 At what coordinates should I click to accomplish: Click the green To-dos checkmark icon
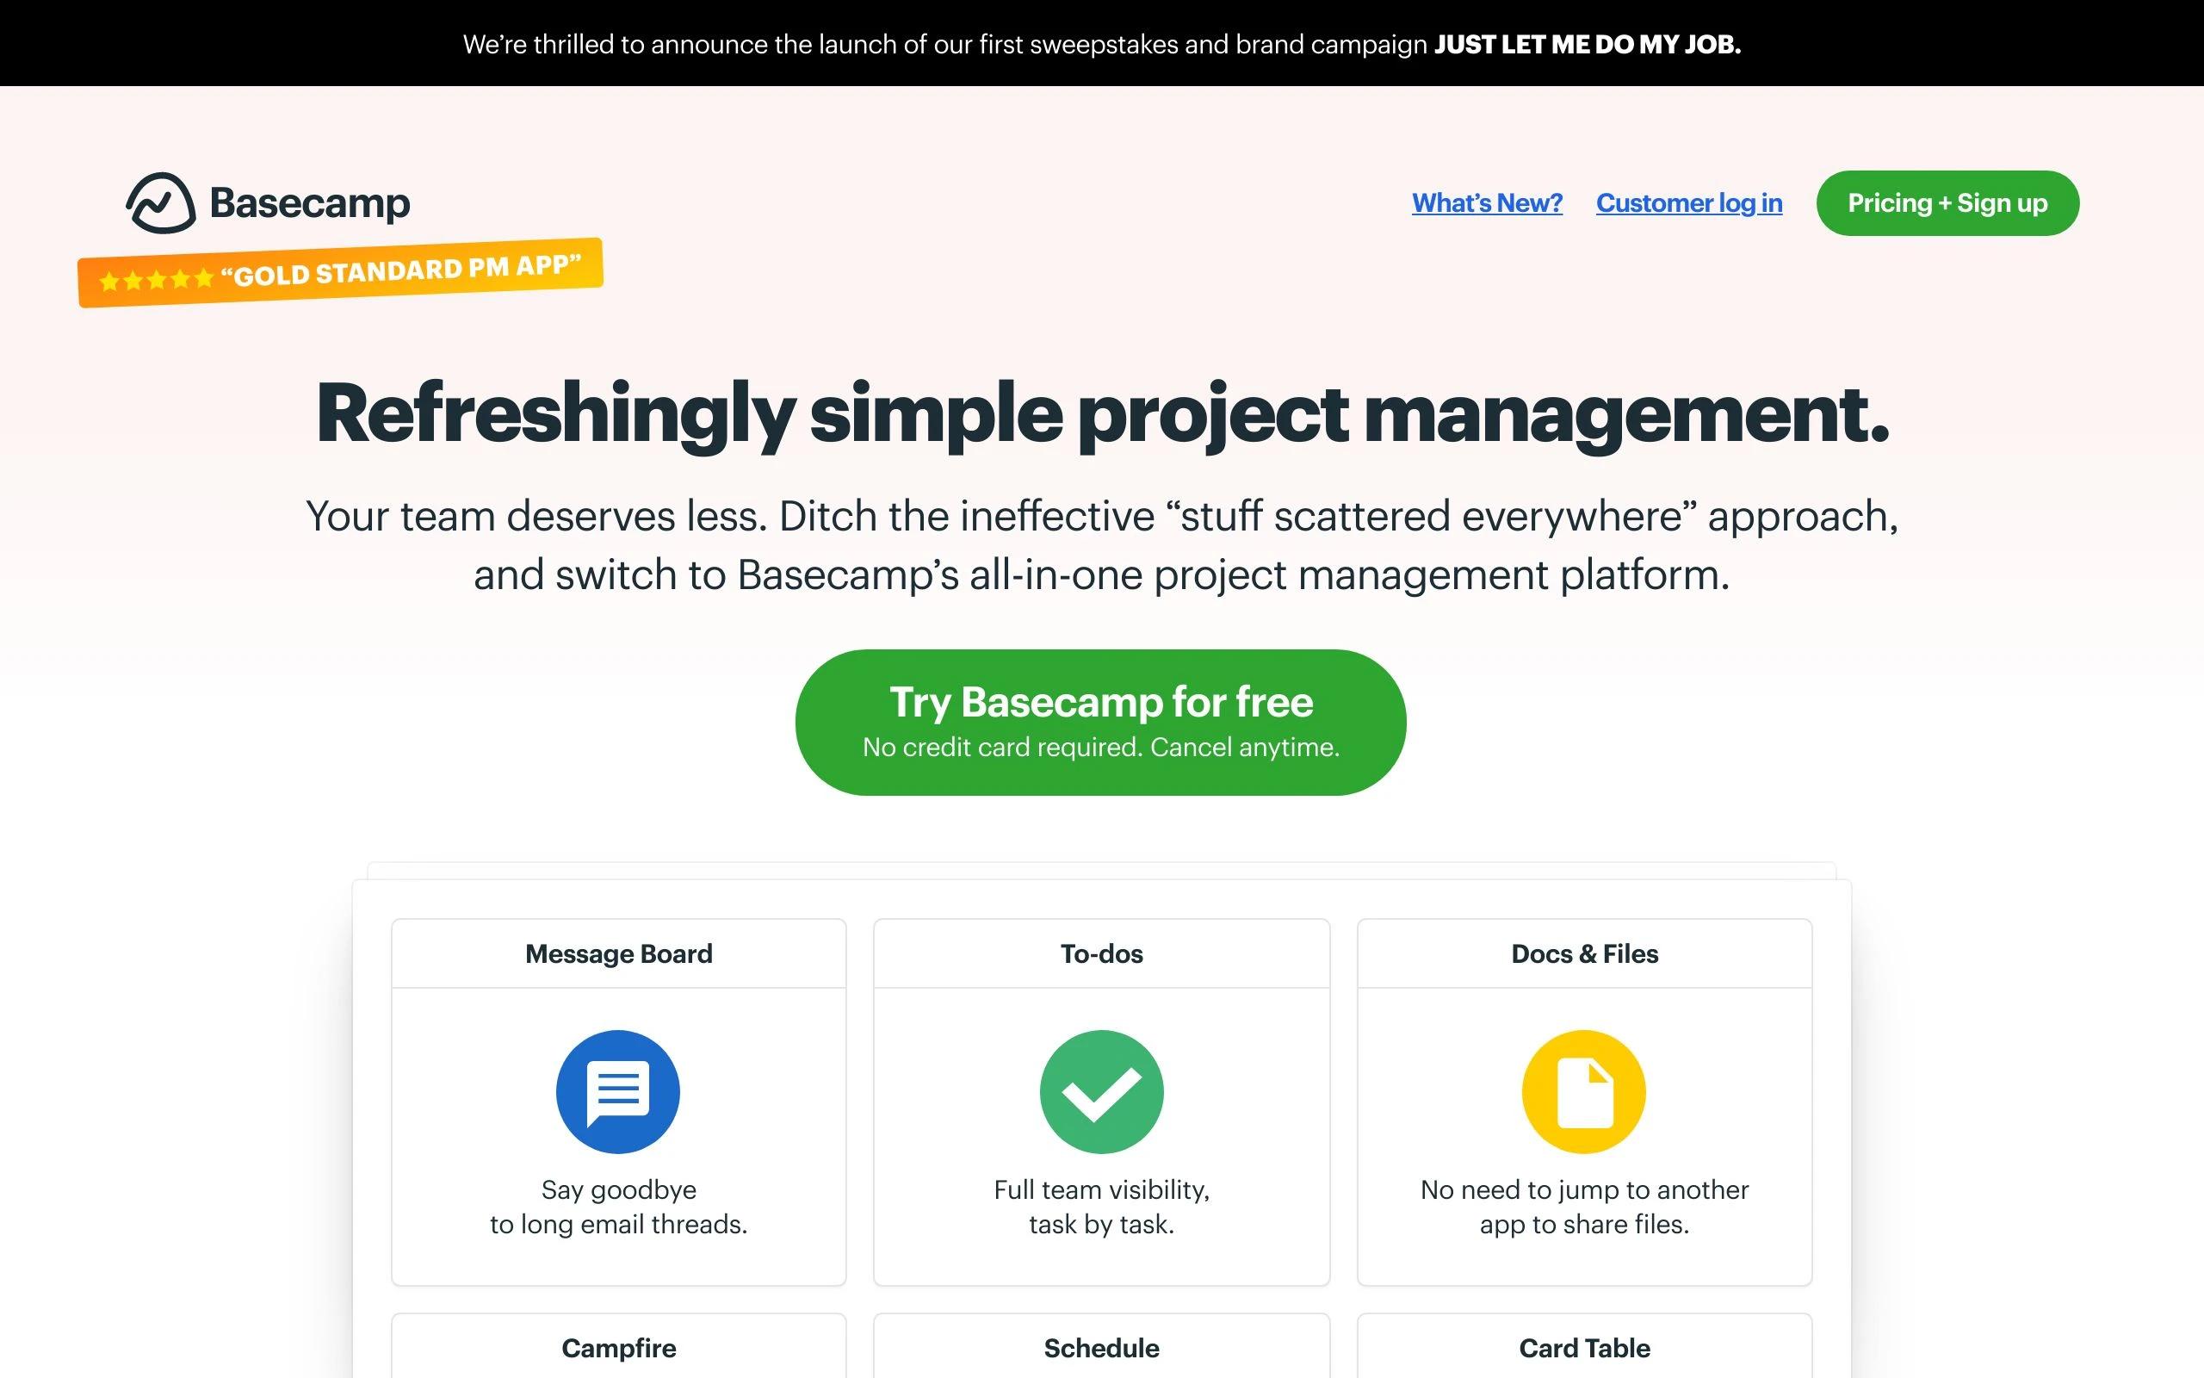tap(1101, 1091)
